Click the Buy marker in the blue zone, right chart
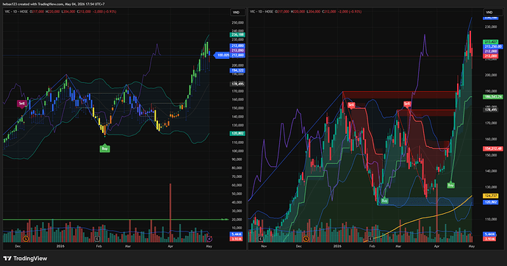Screen dimensions: 507x266 click(384, 201)
